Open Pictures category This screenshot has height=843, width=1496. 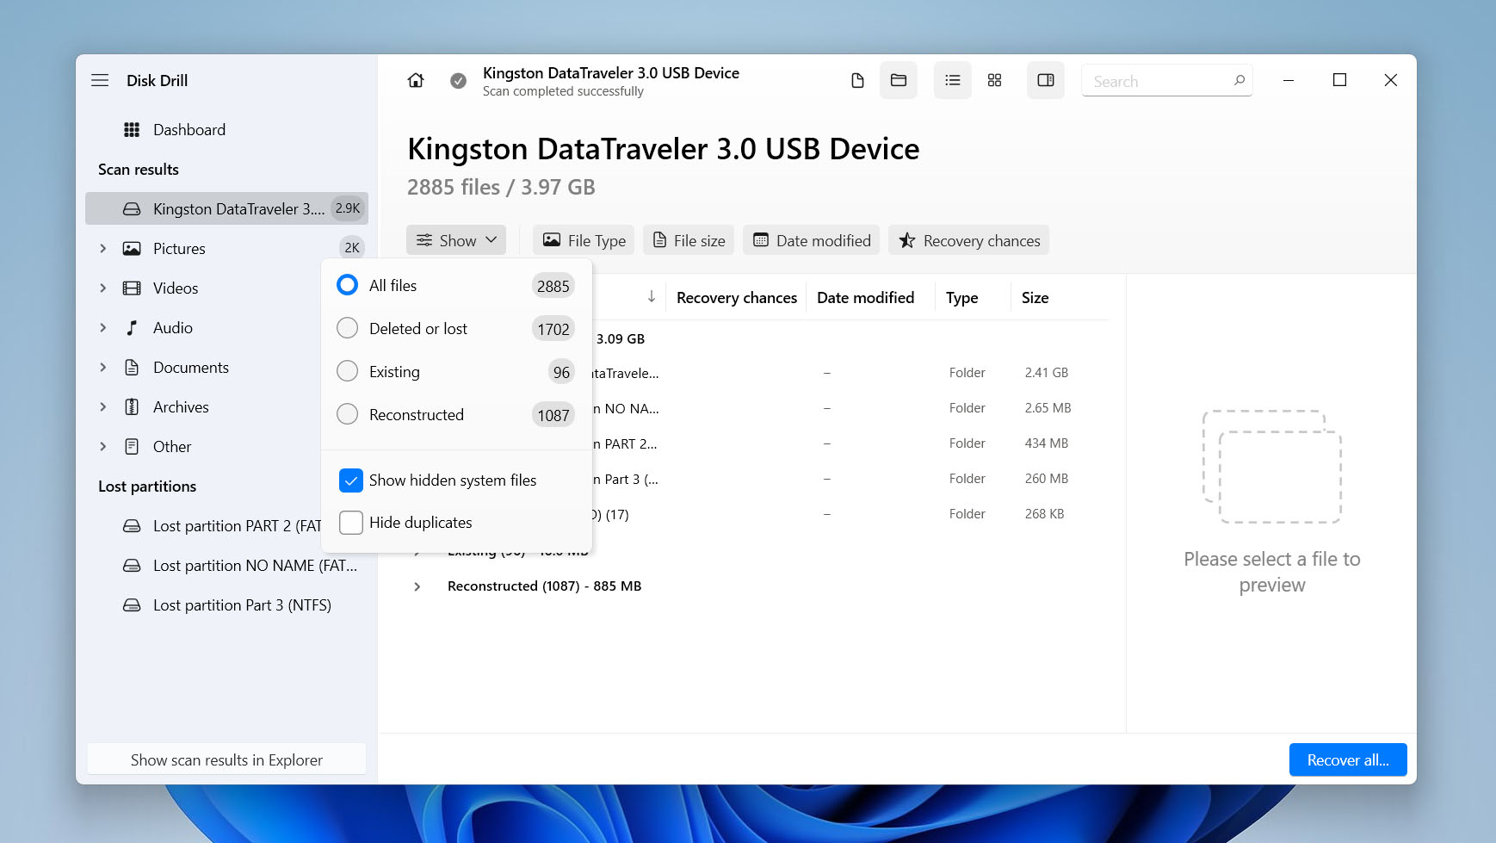(x=179, y=249)
